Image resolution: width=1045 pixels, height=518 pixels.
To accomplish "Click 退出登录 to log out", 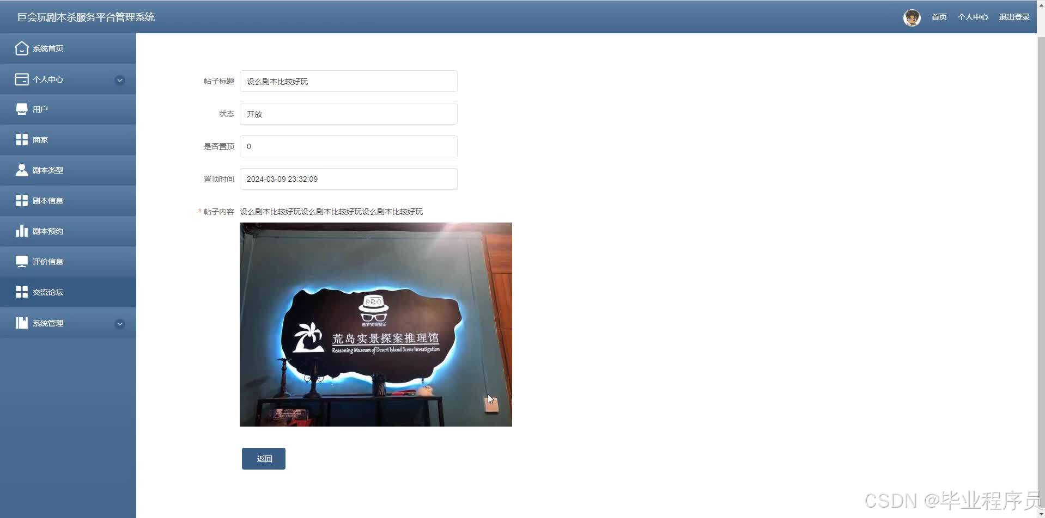I will 1014,17.
